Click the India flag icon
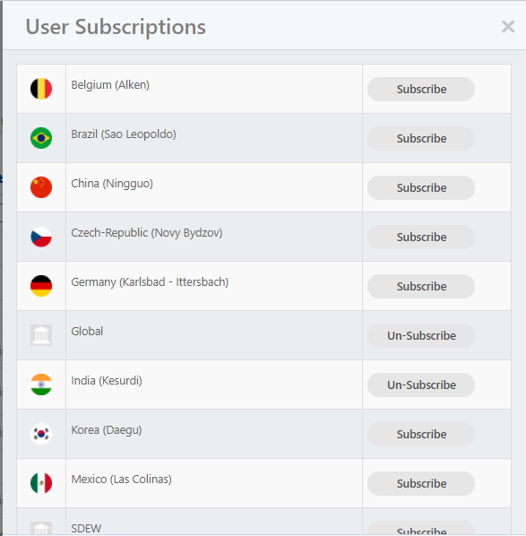Viewport: 526px width, 536px height. click(41, 385)
